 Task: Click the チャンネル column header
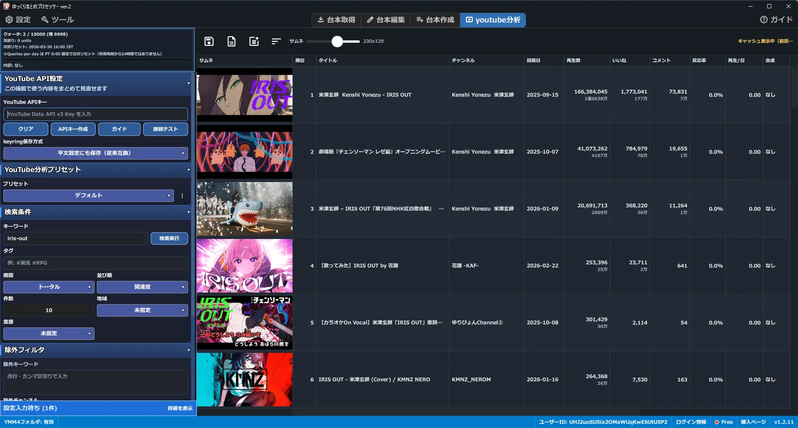(487, 61)
